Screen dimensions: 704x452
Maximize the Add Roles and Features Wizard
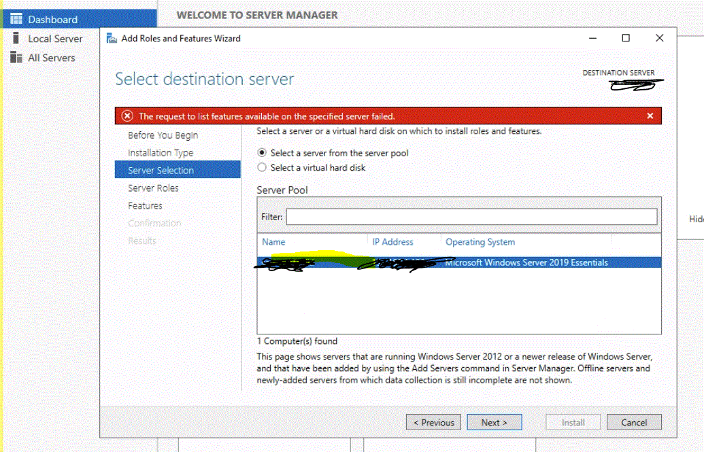tap(625, 38)
